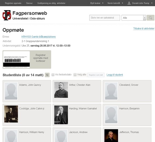
Task: Enable the Vis fødselsdato checkbox
Action: coord(53,75)
